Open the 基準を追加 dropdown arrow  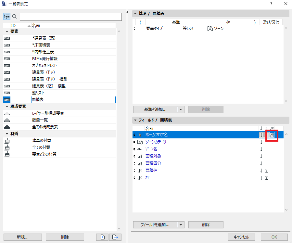coord(181,109)
